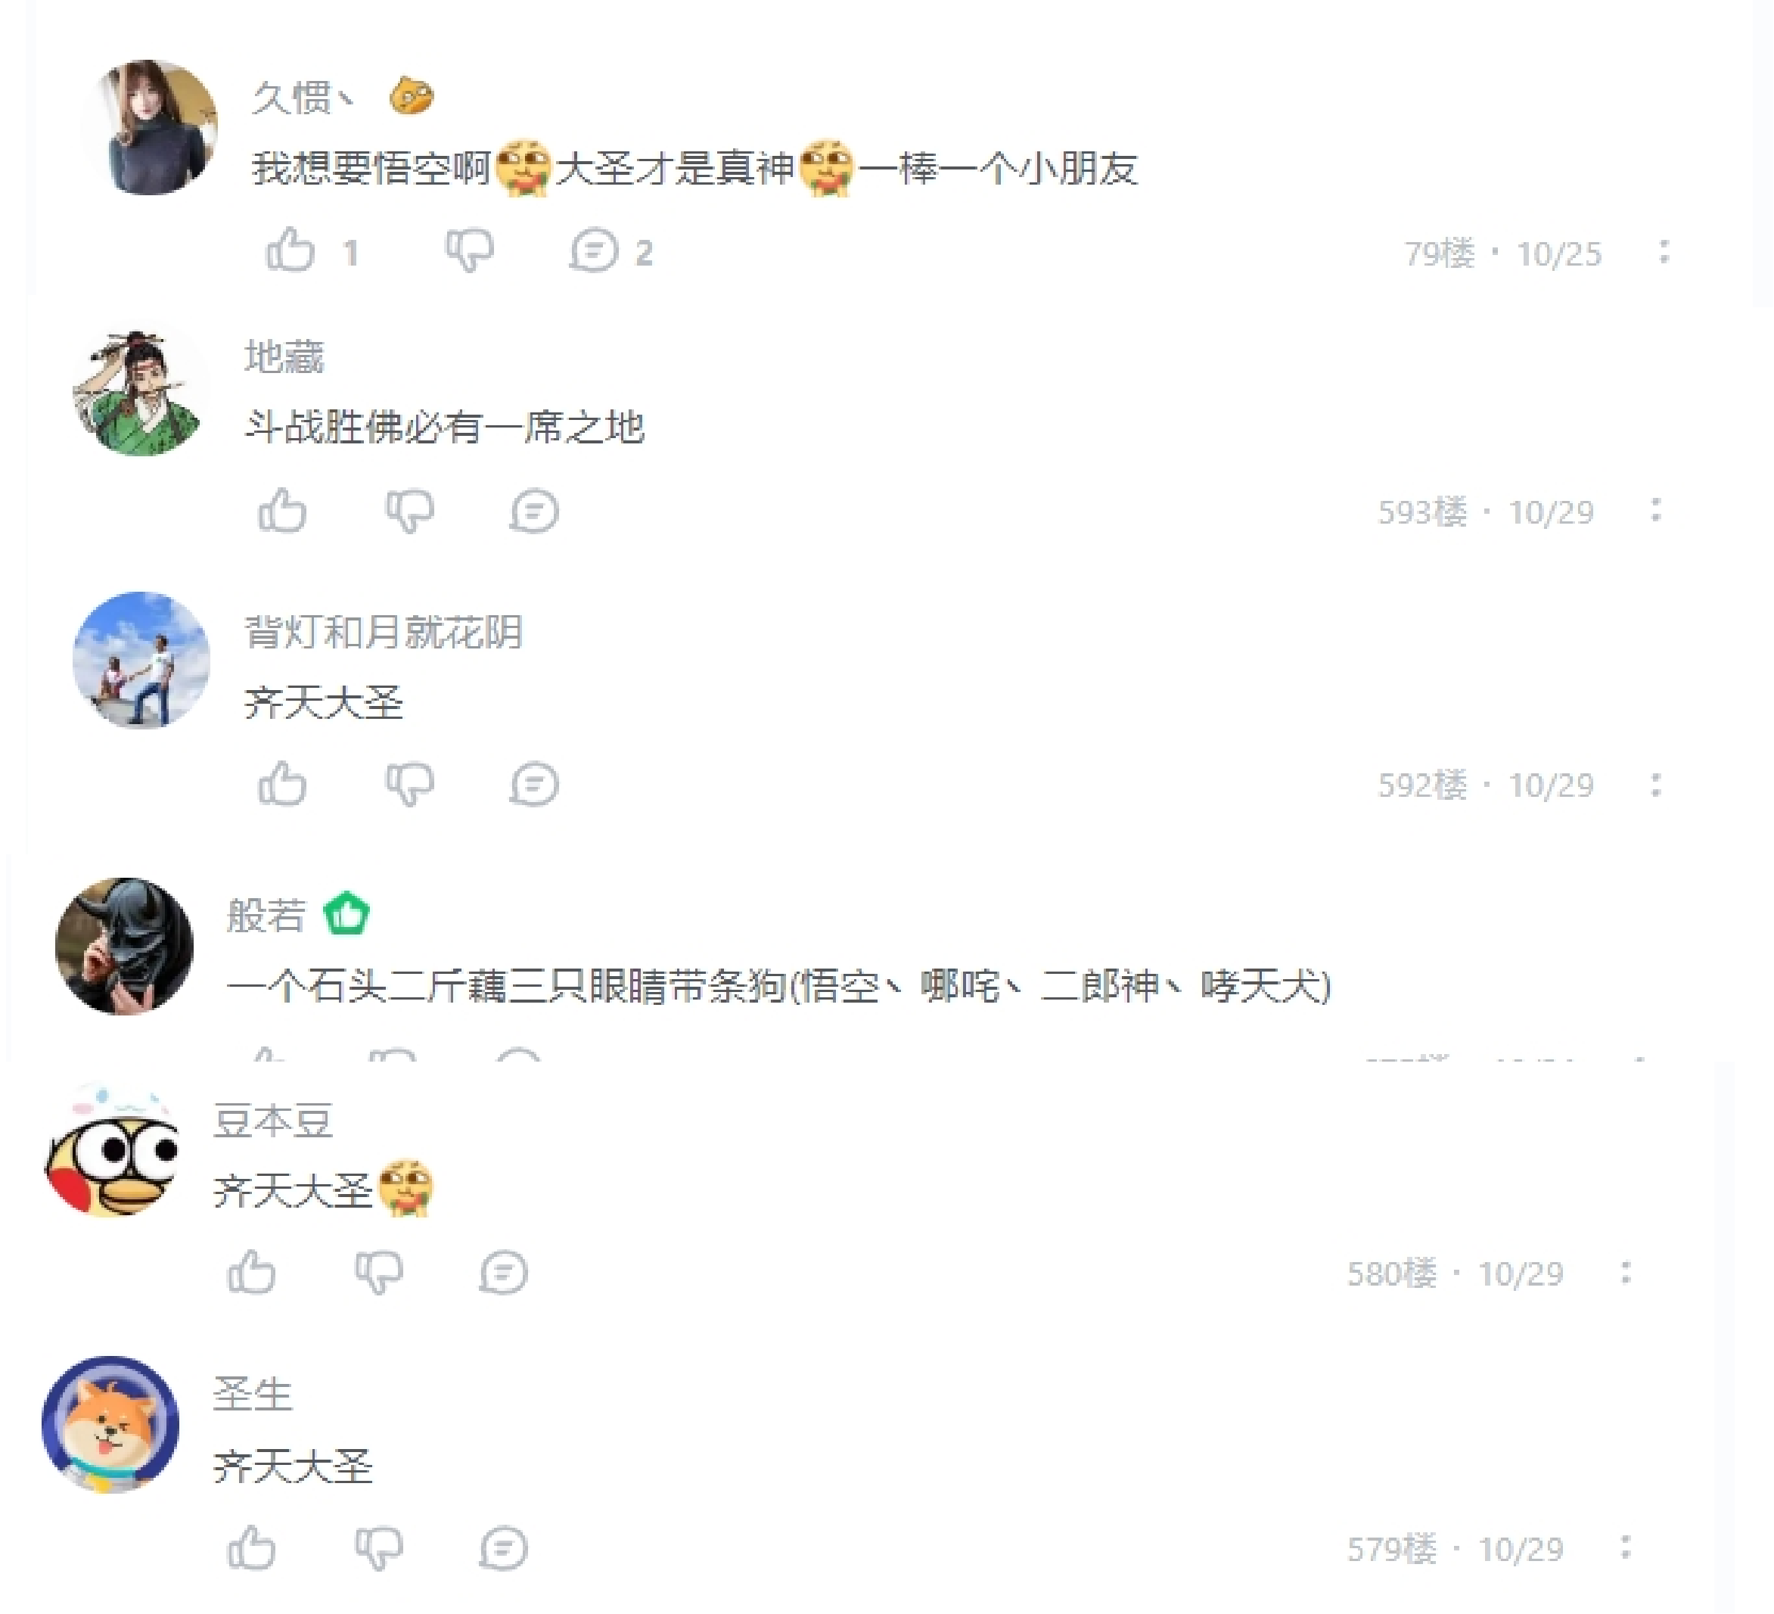Like 背灯和月就花阴's comment

coord(282,783)
